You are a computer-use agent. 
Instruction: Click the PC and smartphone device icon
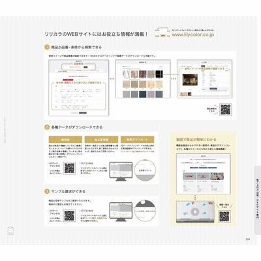click(162, 32)
